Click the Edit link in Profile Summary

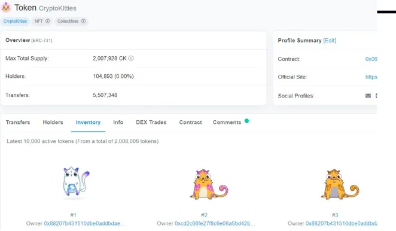coord(330,41)
